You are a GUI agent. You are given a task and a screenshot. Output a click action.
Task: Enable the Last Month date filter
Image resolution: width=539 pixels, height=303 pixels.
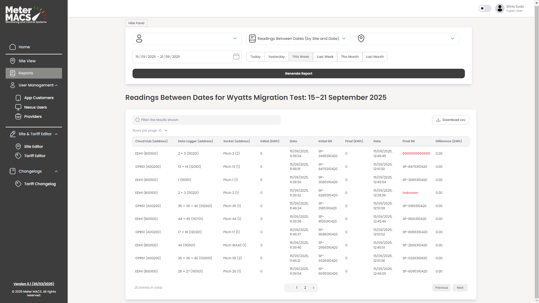point(375,56)
